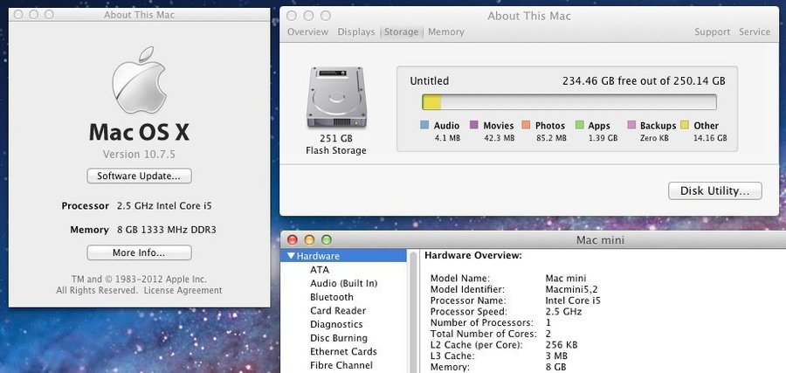The width and height of the screenshot is (786, 373).
Task: Click the storage usage bar for Untitled
Action: point(569,102)
